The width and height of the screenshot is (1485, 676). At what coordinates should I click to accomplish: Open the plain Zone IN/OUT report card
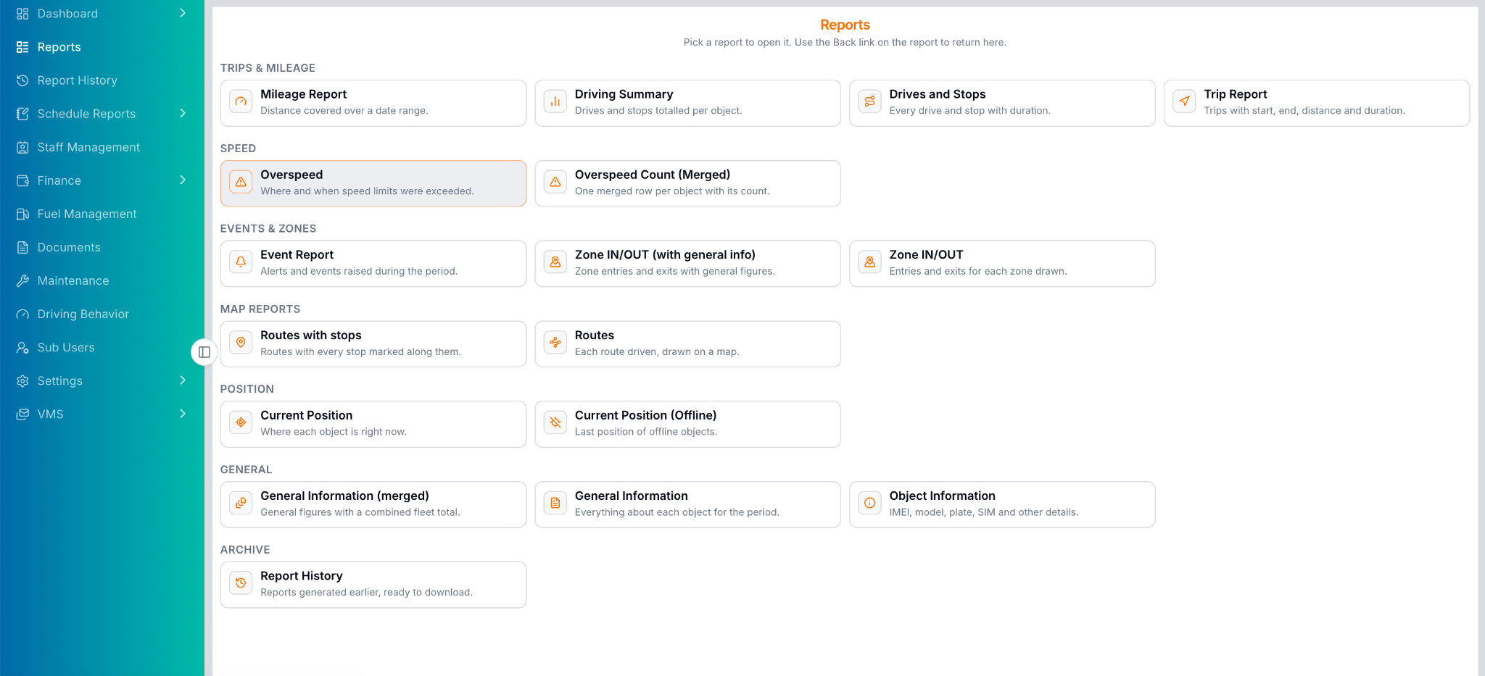[1002, 264]
